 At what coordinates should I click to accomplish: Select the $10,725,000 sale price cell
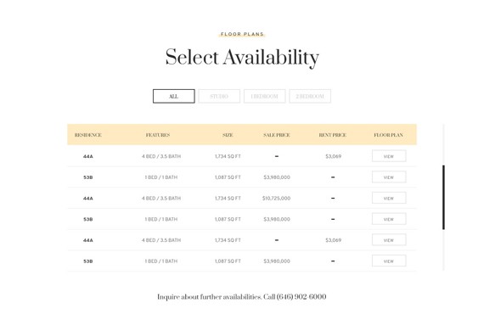pyautogui.click(x=277, y=198)
